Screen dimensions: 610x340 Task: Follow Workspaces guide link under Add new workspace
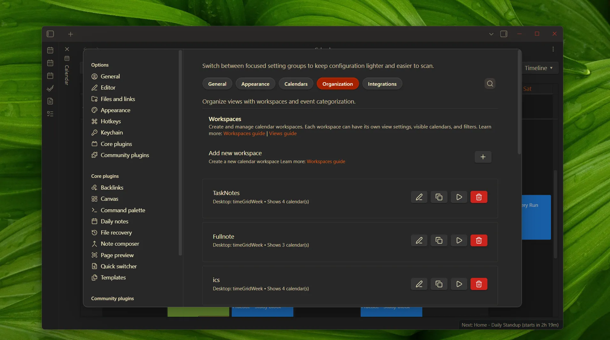click(326, 162)
